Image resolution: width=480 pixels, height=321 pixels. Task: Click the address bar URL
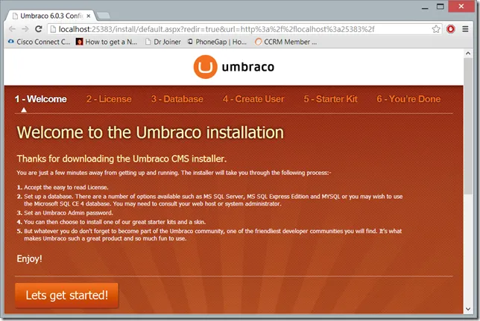coord(216,29)
